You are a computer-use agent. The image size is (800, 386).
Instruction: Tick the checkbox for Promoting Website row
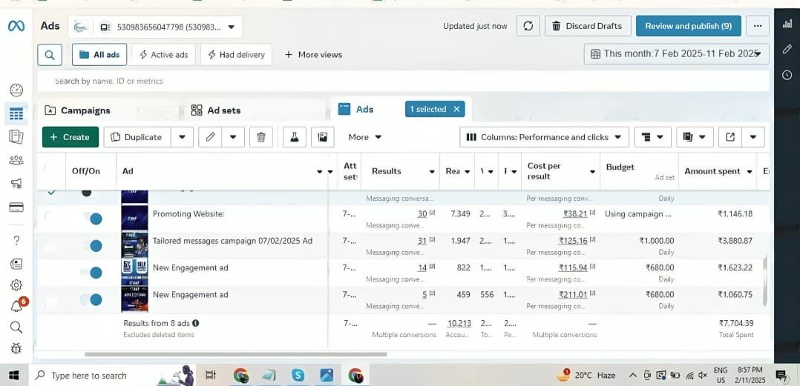pos(50,216)
